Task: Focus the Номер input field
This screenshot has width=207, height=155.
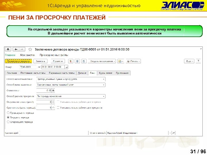Action: 28,67
